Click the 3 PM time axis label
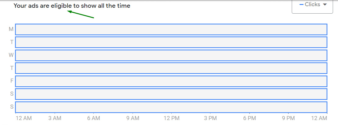The height and width of the screenshot is (125, 338). pos(210,118)
